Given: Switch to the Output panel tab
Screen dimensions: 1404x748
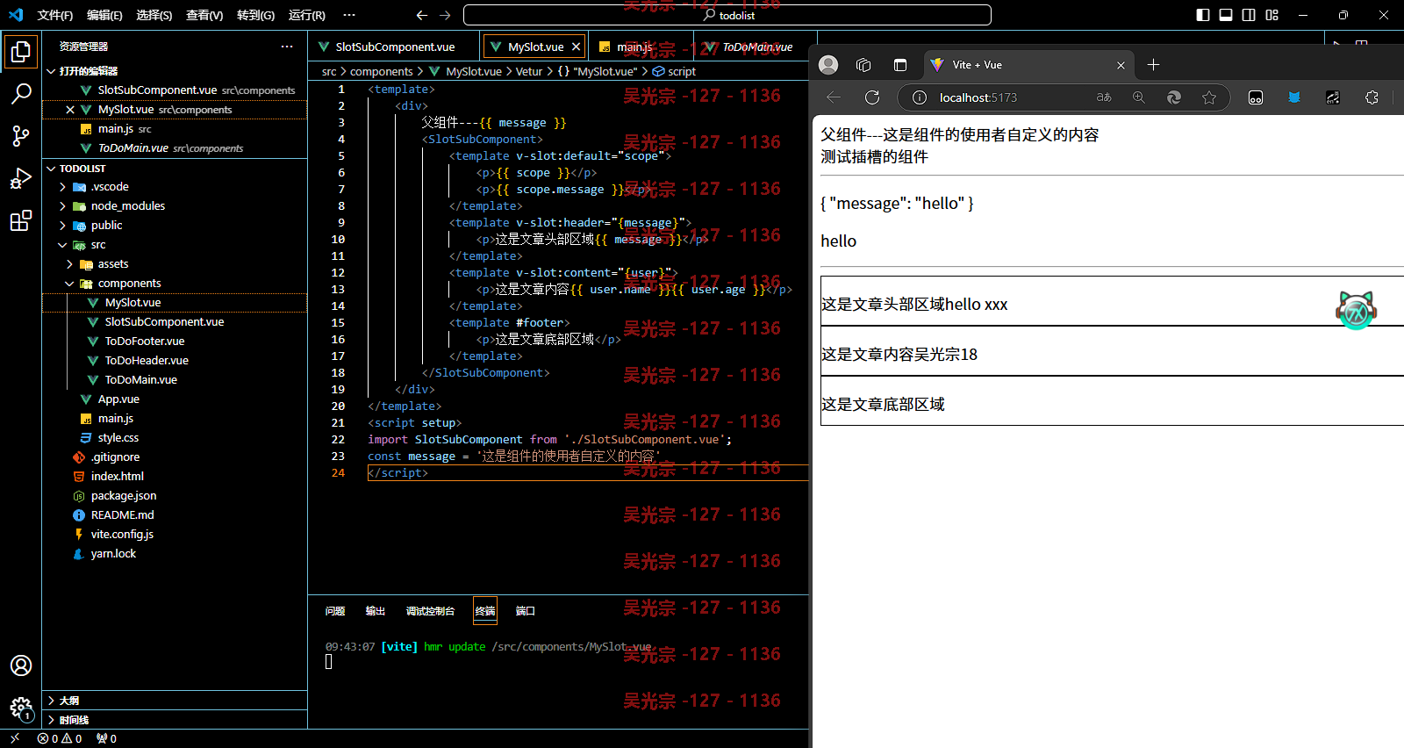Looking at the screenshot, I should click(376, 611).
